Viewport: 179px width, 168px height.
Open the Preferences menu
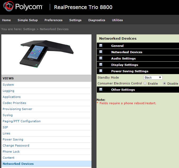[54, 20]
